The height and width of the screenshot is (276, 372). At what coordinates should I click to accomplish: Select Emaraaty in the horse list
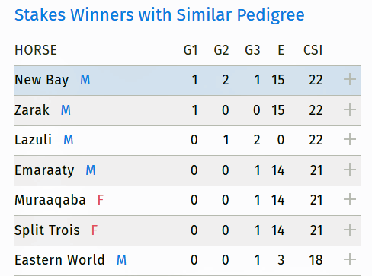pos(44,170)
